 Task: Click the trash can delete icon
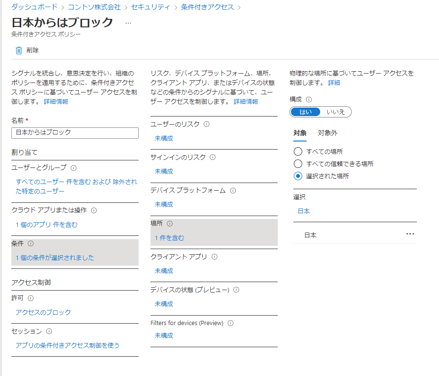[x=19, y=50]
